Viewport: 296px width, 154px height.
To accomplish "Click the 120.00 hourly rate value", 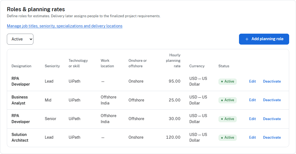I will pos(173,137).
